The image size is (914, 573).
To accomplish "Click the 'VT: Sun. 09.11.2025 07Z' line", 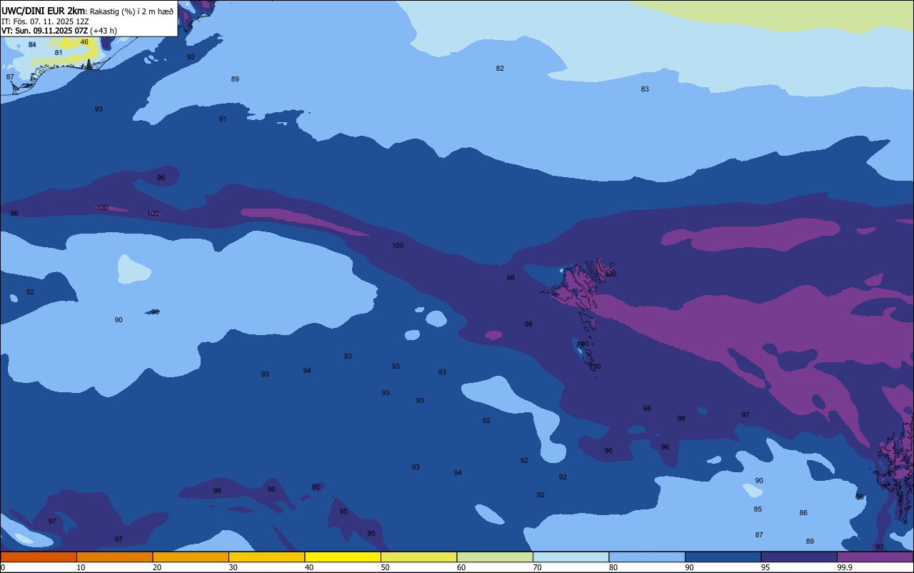I will [44, 31].
